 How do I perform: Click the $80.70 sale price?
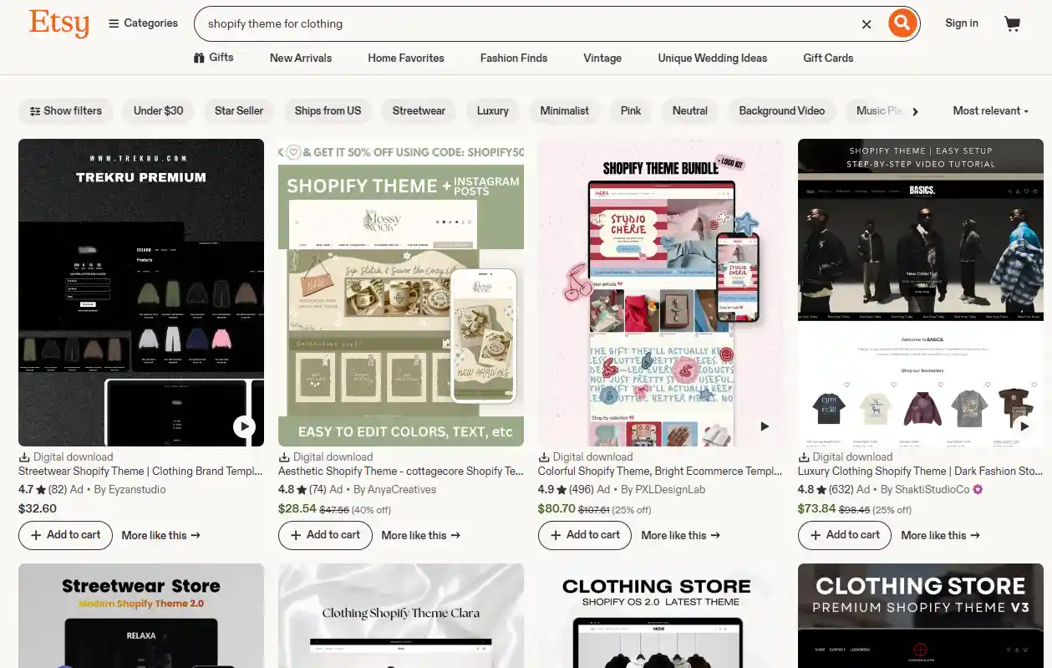(x=557, y=508)
